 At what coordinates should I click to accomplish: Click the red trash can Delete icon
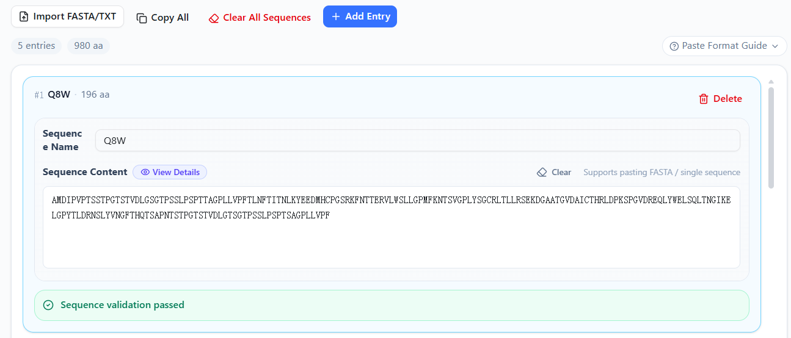(704, 99)
